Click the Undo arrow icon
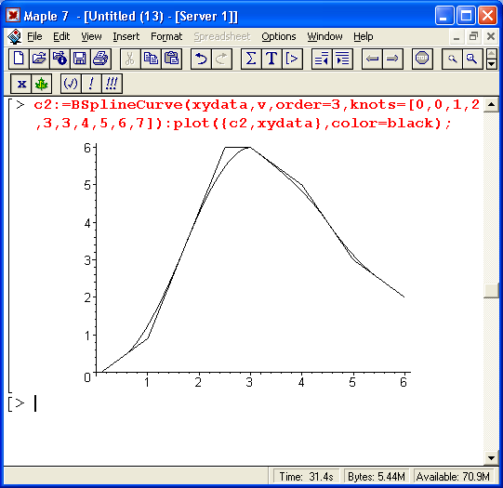Viewport: 503px width, 488px height. [x=201, y=59]
